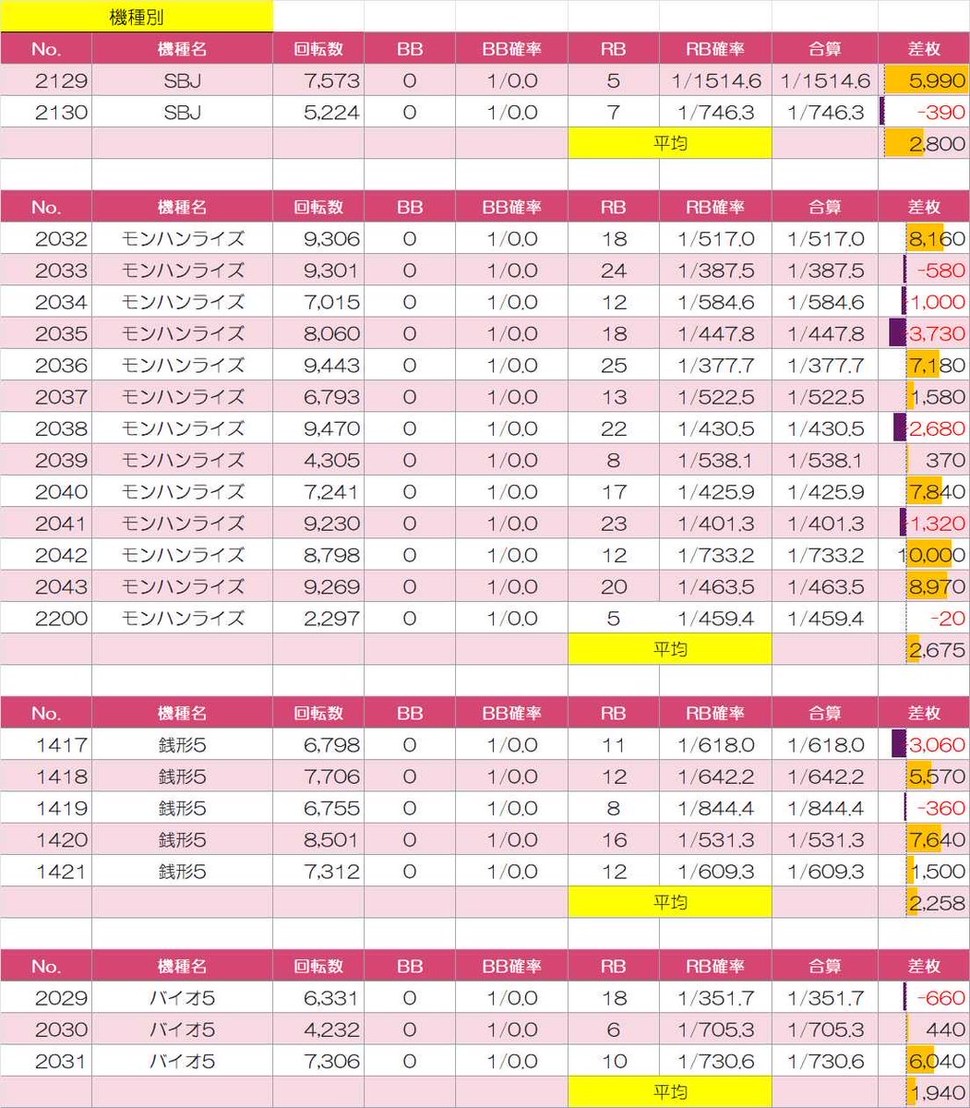Image resolution: width=970 pixels, height=1108 pixels.
Task: Click rotation count 7,015
Action: [x=332, y=302]
